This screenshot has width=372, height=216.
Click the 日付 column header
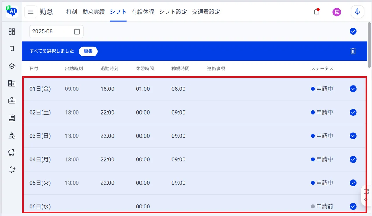34,69
